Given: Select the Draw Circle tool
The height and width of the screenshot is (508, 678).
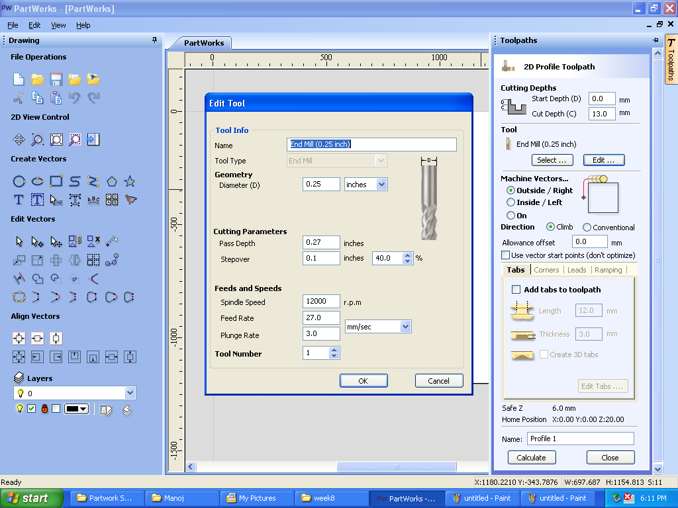Looking at the screenshot, I should pyautogui.click(x=19, y=181).
